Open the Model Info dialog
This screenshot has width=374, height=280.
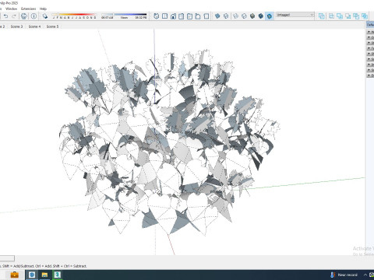tap(34, 16)
